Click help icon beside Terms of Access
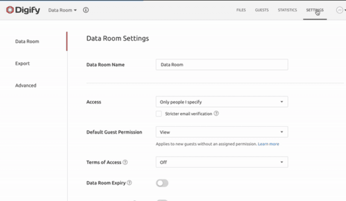 125,162
